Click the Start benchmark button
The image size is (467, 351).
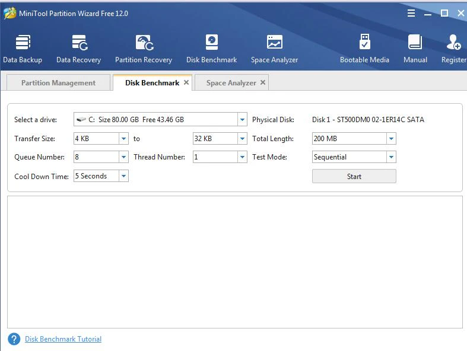tap(354, 176)
